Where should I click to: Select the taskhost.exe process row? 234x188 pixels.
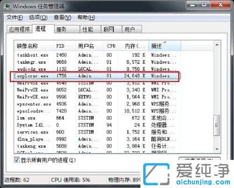click(x=97, y=55)
